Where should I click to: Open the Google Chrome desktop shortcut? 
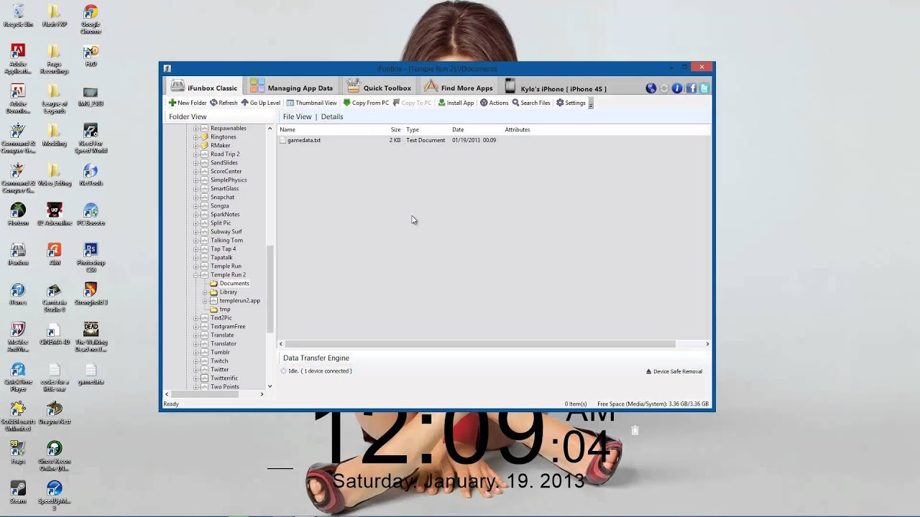[x=91, y=19]
